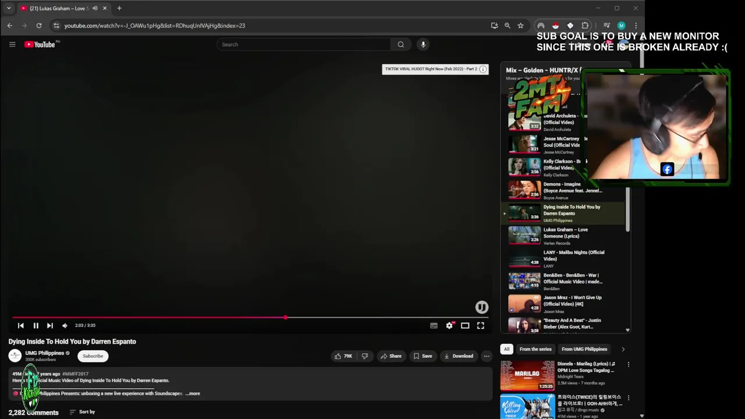Subscribe to UMG Philippines
Screen dimensions: 745x419
(93, 356)
